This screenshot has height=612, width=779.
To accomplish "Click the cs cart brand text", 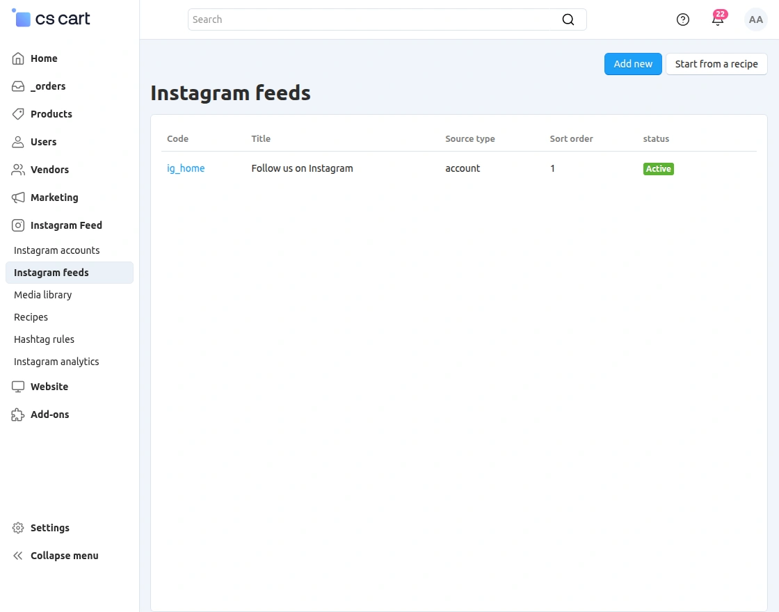I will 63,19.
